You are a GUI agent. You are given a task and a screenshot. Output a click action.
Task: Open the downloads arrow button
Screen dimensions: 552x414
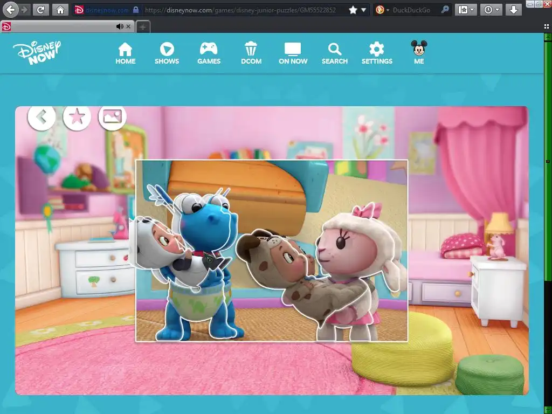(513, 10)
